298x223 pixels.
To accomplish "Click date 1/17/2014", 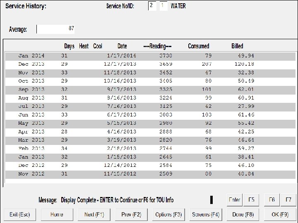I will [122, 56].
